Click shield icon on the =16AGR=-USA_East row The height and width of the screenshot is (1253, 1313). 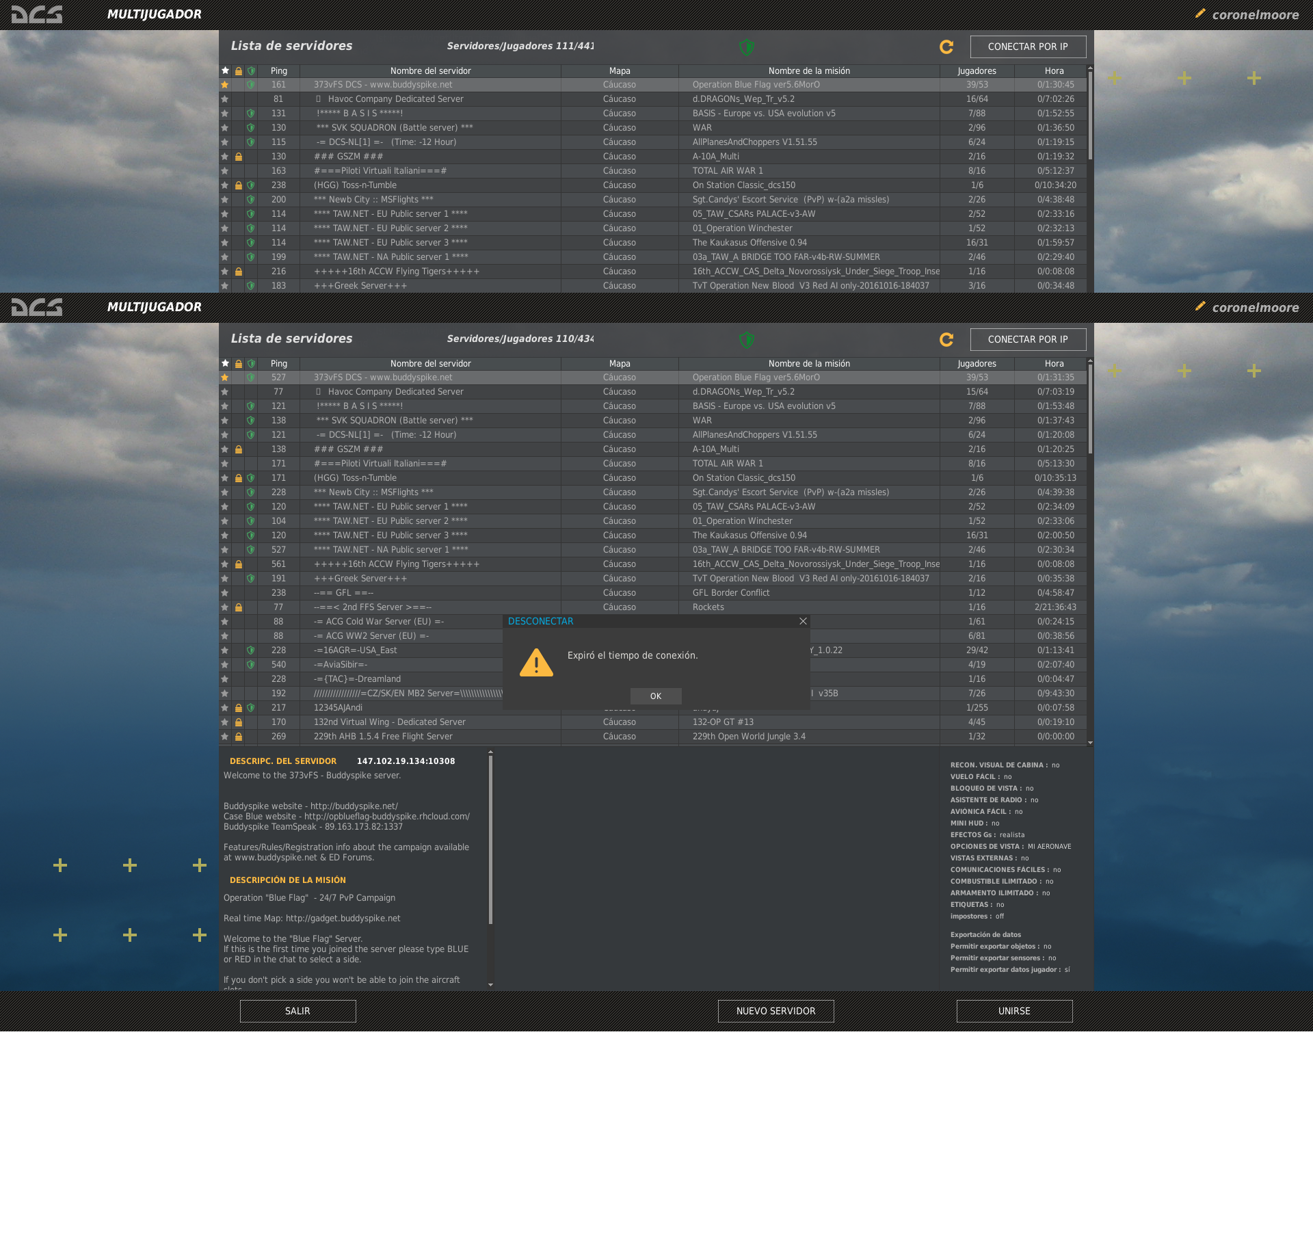tap(251, 650)
